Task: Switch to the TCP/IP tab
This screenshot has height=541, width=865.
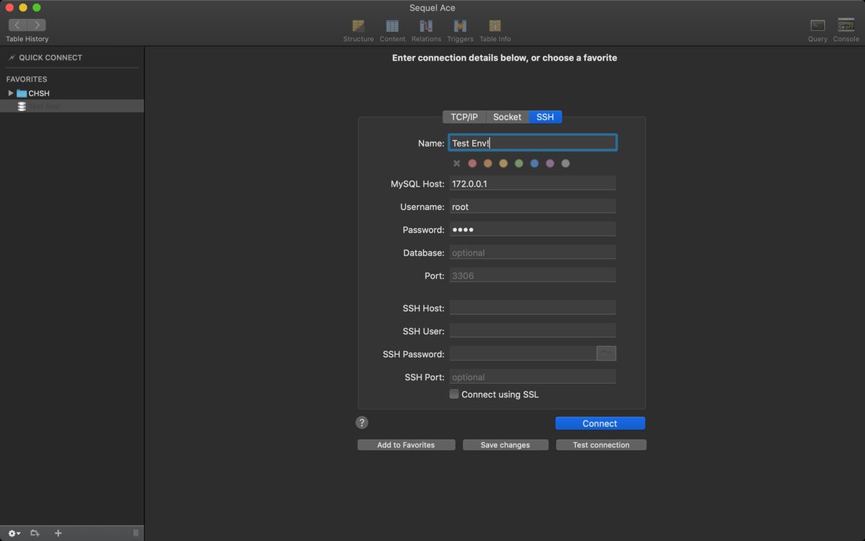Action: (464, 117)
